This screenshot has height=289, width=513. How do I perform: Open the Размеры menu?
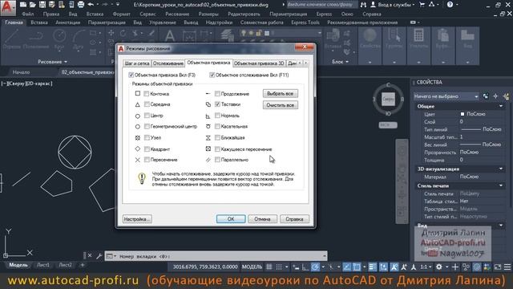pyautogui.click(x=208, y=14)
